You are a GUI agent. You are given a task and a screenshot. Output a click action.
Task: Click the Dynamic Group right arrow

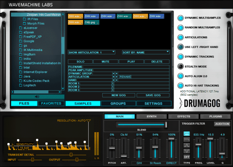pyautogui.click(x=116, y=73)
